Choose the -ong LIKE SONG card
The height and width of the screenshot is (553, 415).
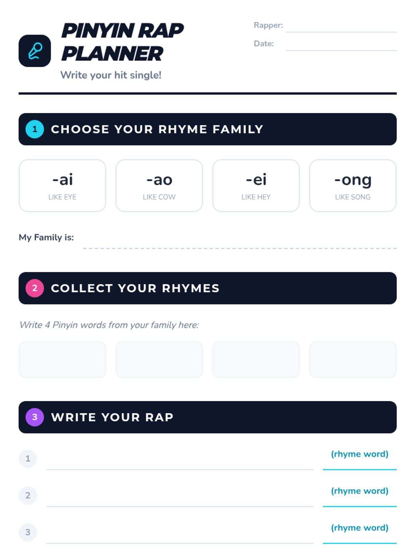click(353, 186)
